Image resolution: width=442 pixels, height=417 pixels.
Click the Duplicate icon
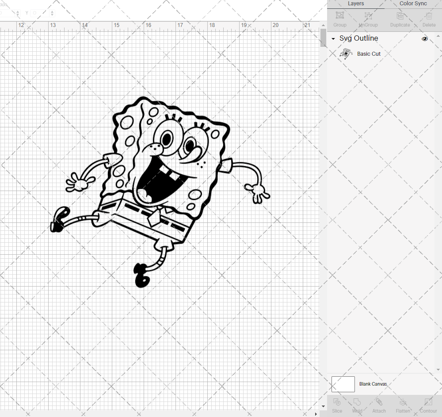click(x=400, y=15)
